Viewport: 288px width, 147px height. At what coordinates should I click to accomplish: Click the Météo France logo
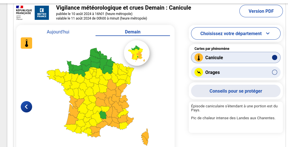coord(42,13)
